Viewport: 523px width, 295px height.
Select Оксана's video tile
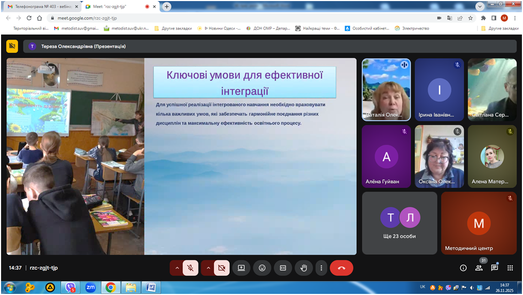click(439, 156)
